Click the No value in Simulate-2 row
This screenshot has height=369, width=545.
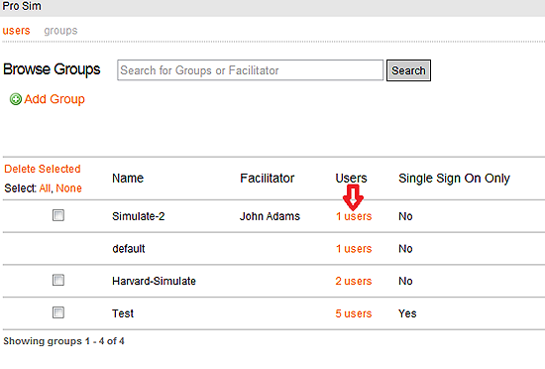(x=405, y=216)
